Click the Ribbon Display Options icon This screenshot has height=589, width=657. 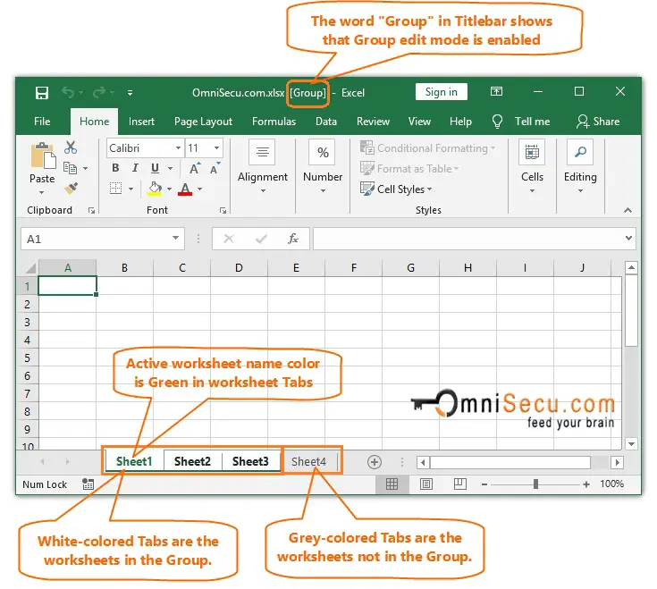[x=496, y=91]
